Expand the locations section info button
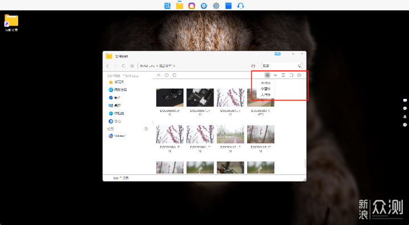 click(x=146, y=128)
